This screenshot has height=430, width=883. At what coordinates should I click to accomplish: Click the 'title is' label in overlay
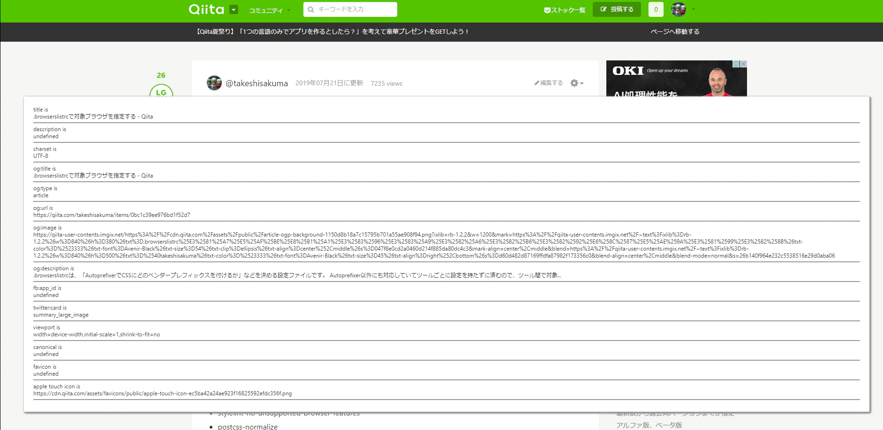tap(41, 110)
